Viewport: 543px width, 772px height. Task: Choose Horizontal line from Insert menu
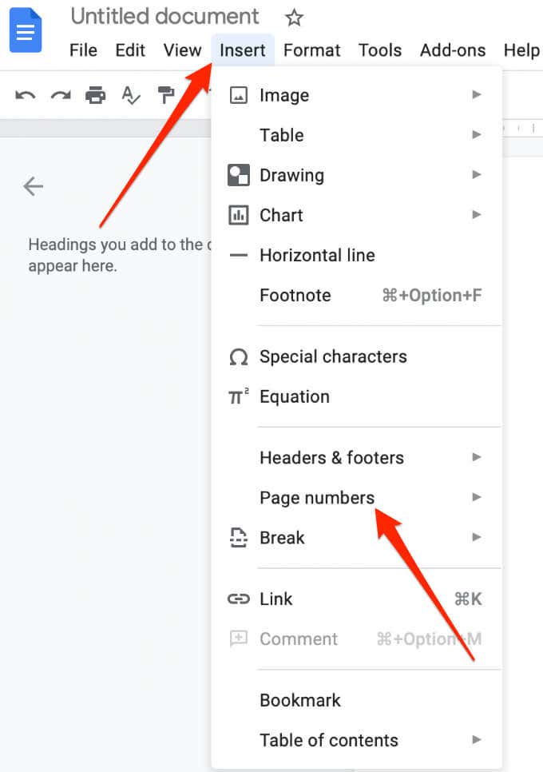click(357, 255)
